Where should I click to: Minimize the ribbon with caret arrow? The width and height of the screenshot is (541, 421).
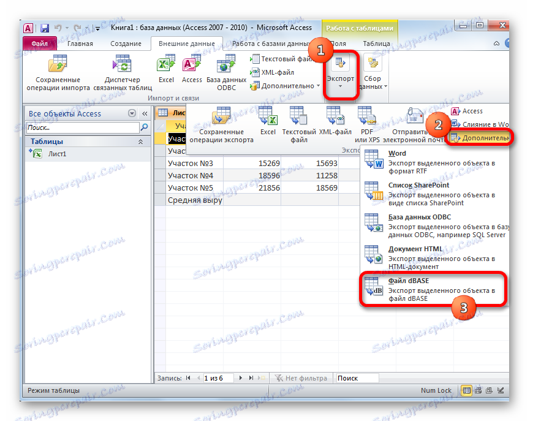pyautogui.click(x=496, y=44)
